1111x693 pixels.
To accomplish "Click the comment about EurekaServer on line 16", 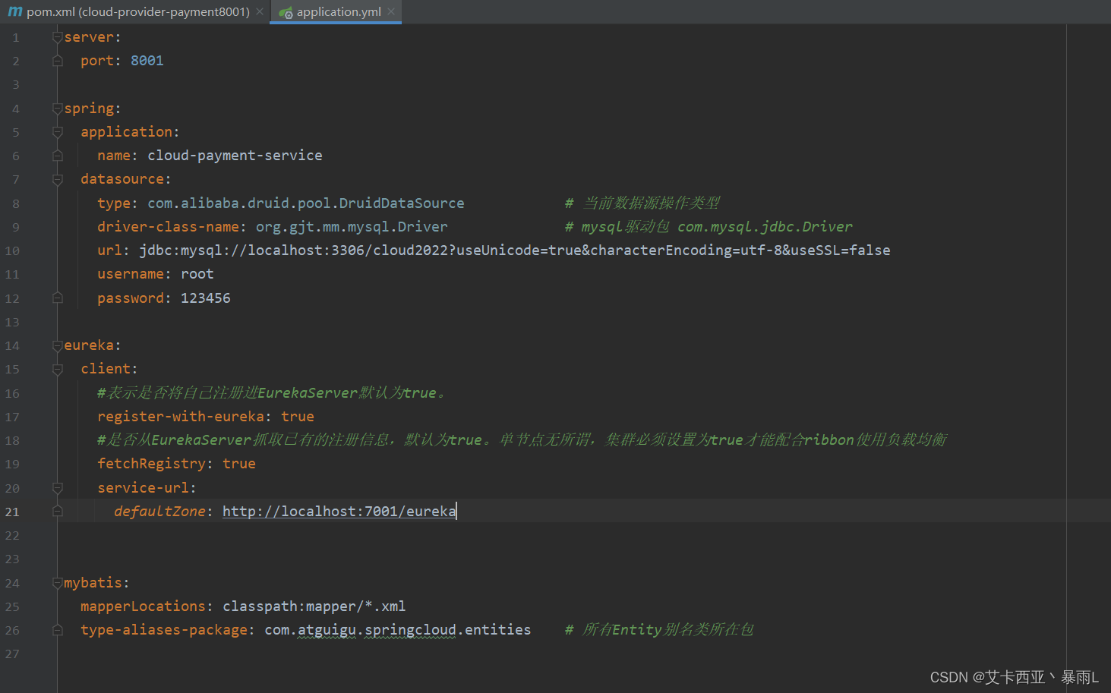I will coord(273,392).
